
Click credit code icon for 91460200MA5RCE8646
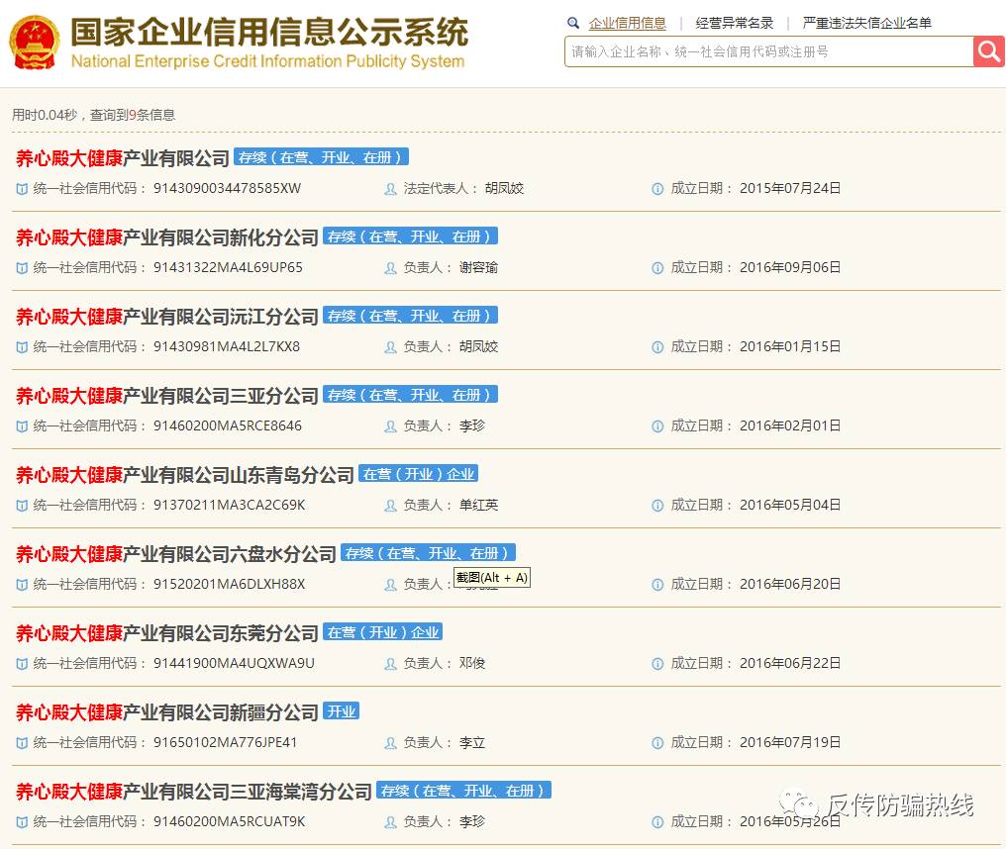tap(22, 426)
